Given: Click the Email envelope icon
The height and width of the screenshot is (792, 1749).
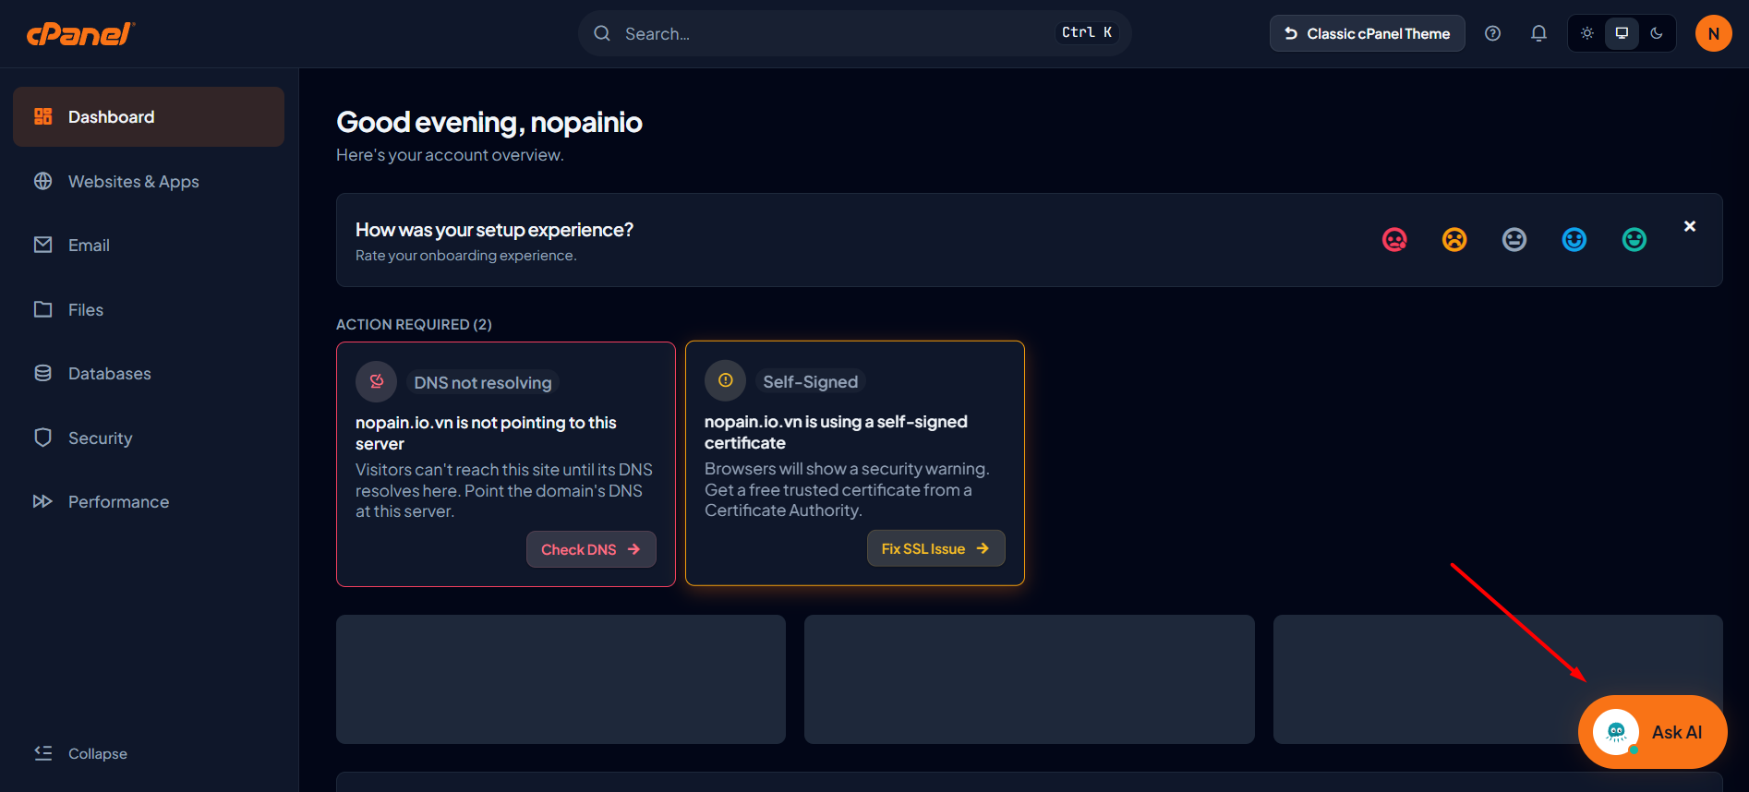Looking at the screenshot, I should tap(43, 245).
